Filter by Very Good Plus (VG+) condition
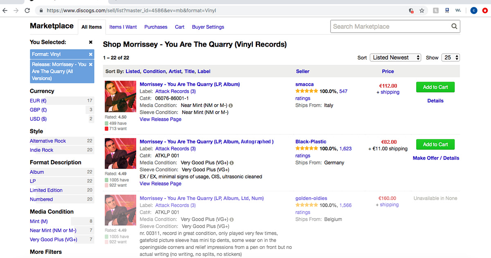The image size is (491, 258). (x=54, y=239)
